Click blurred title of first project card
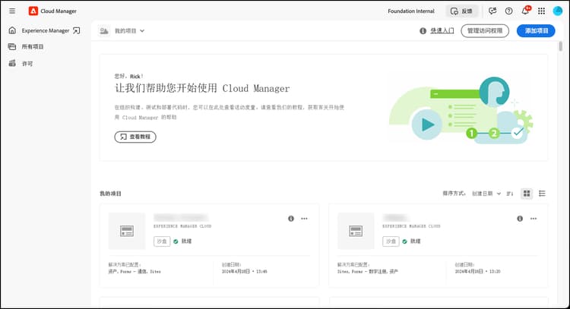The height and width of the screenshot is (309, 570). (x=181, y=217)
